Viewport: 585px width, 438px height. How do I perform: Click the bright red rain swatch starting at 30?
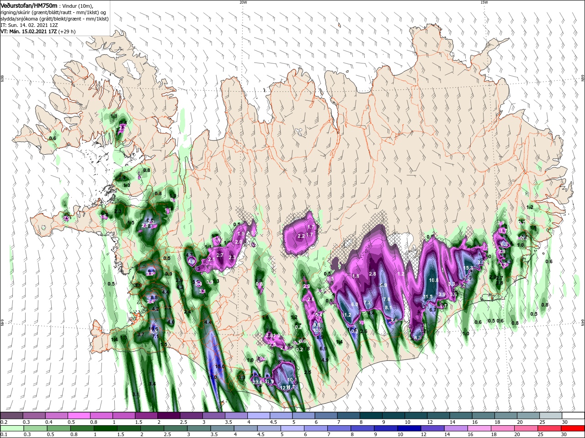click(x=573, y=428)
